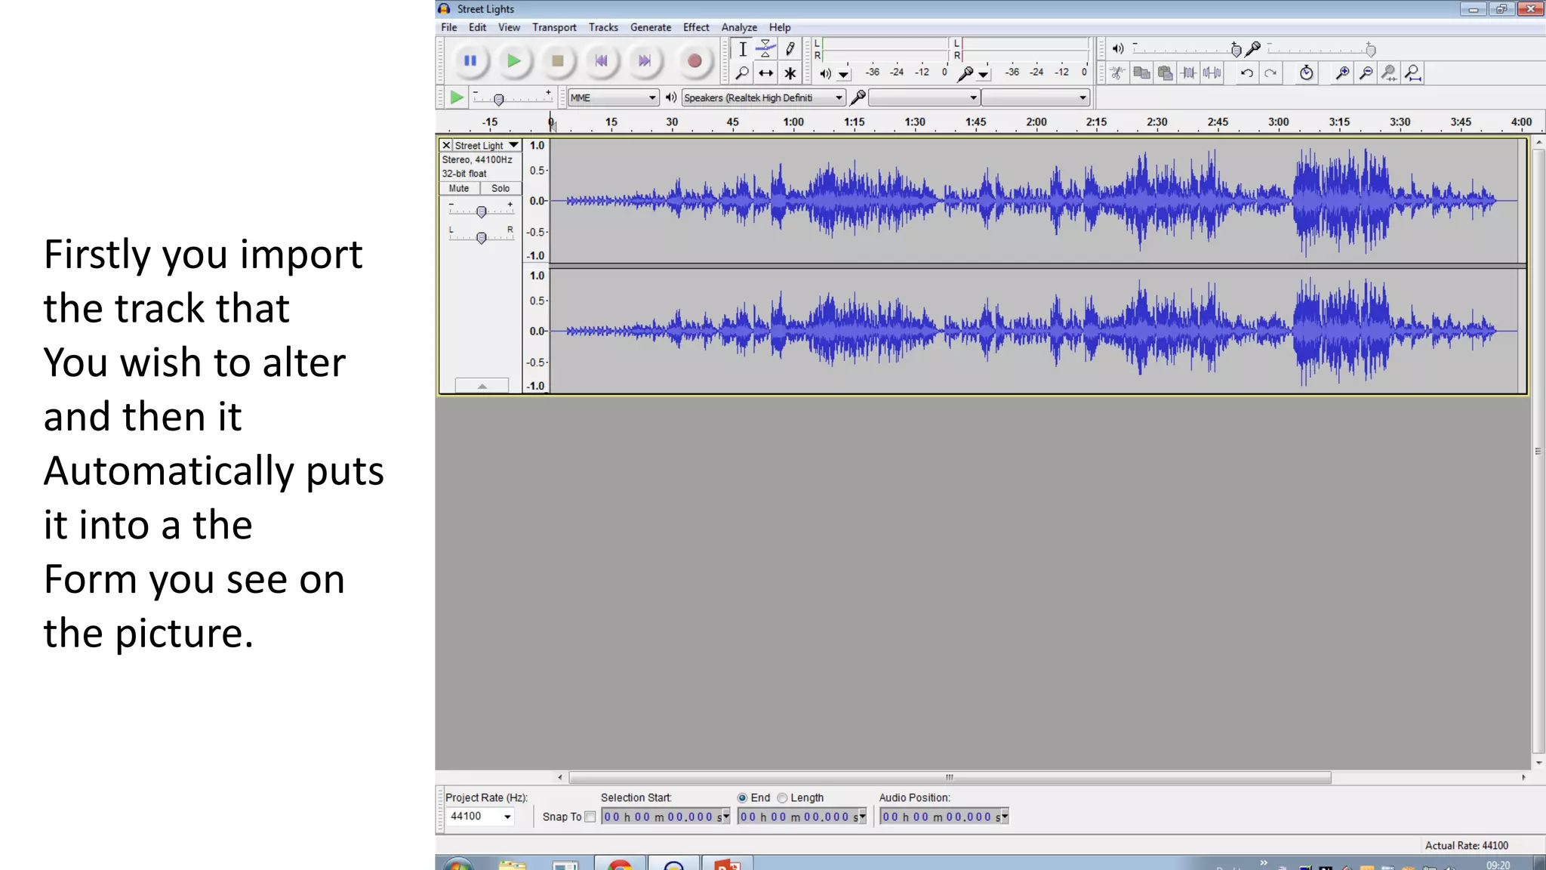This screenshot has height=870, width=1546.
Task: Open the File menu
Action: click(449, 27)
